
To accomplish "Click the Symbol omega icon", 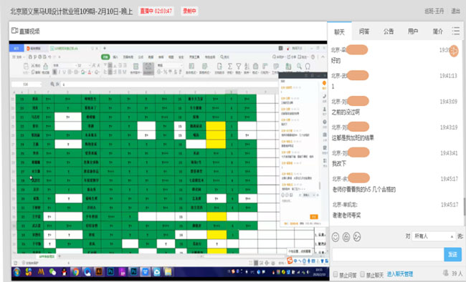I will pos(308,66).
